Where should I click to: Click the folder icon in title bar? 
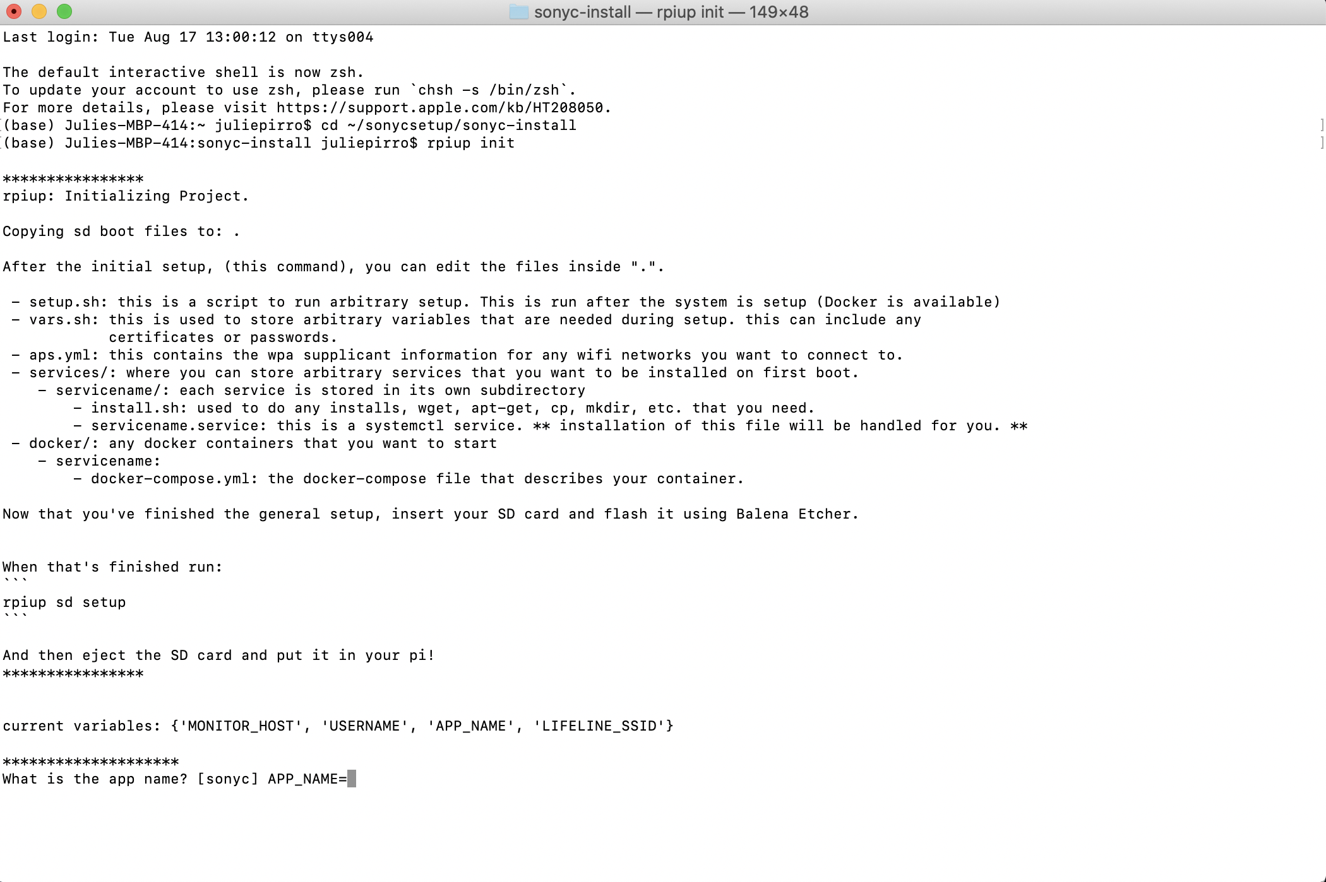518,12
